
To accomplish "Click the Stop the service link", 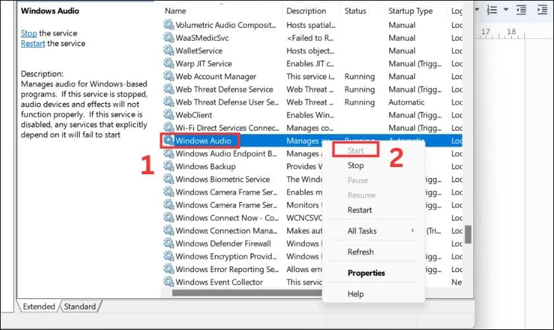I will point(28,33).
